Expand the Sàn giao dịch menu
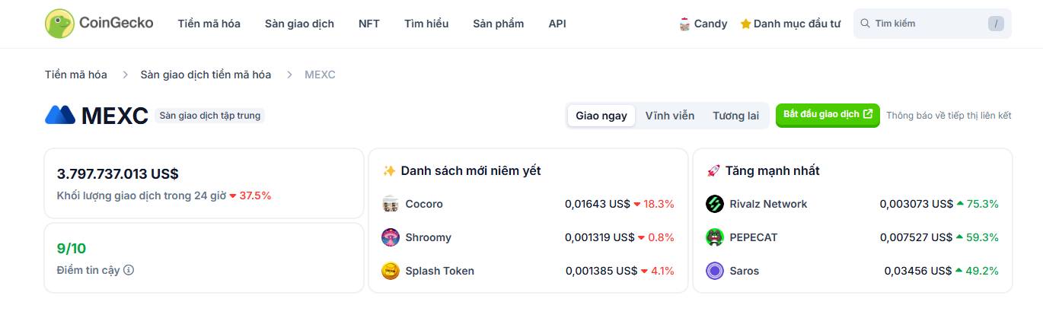 pos(299,24)
